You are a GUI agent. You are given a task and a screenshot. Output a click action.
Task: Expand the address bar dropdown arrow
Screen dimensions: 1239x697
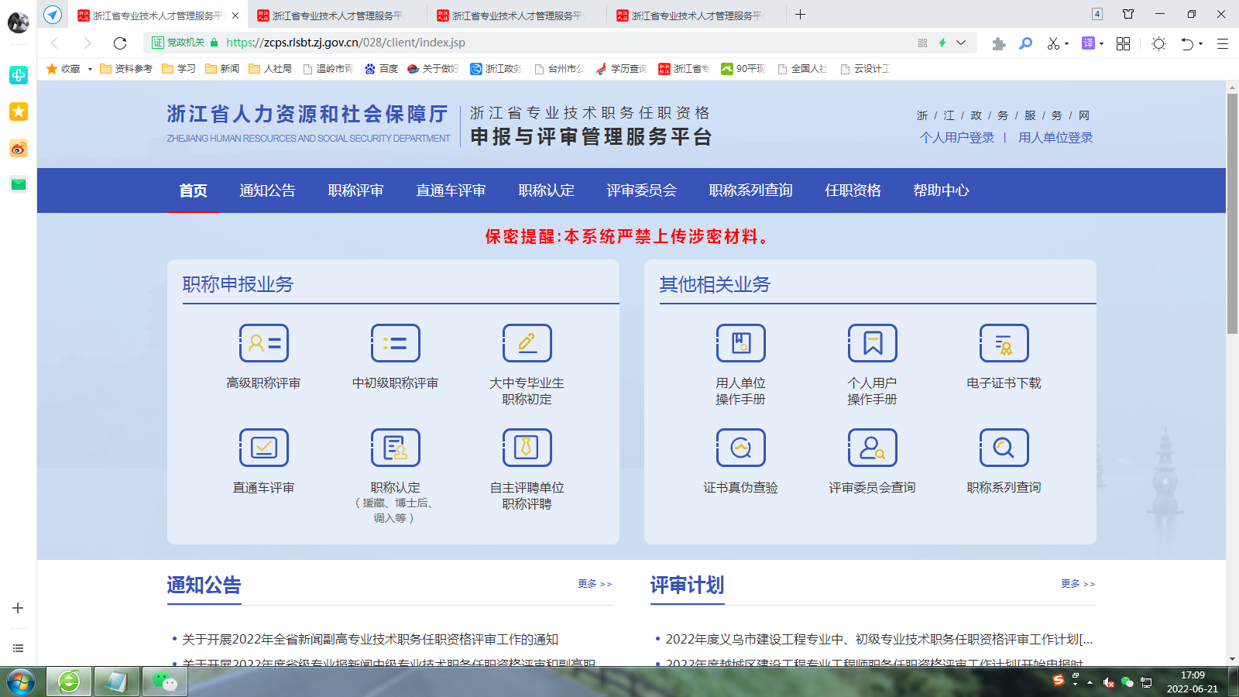click(961, 43)
